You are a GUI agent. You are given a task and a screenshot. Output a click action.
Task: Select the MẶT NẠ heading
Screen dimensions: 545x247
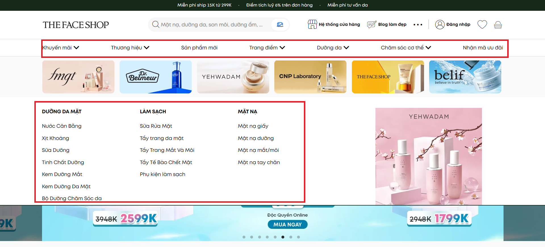[247, 112]
